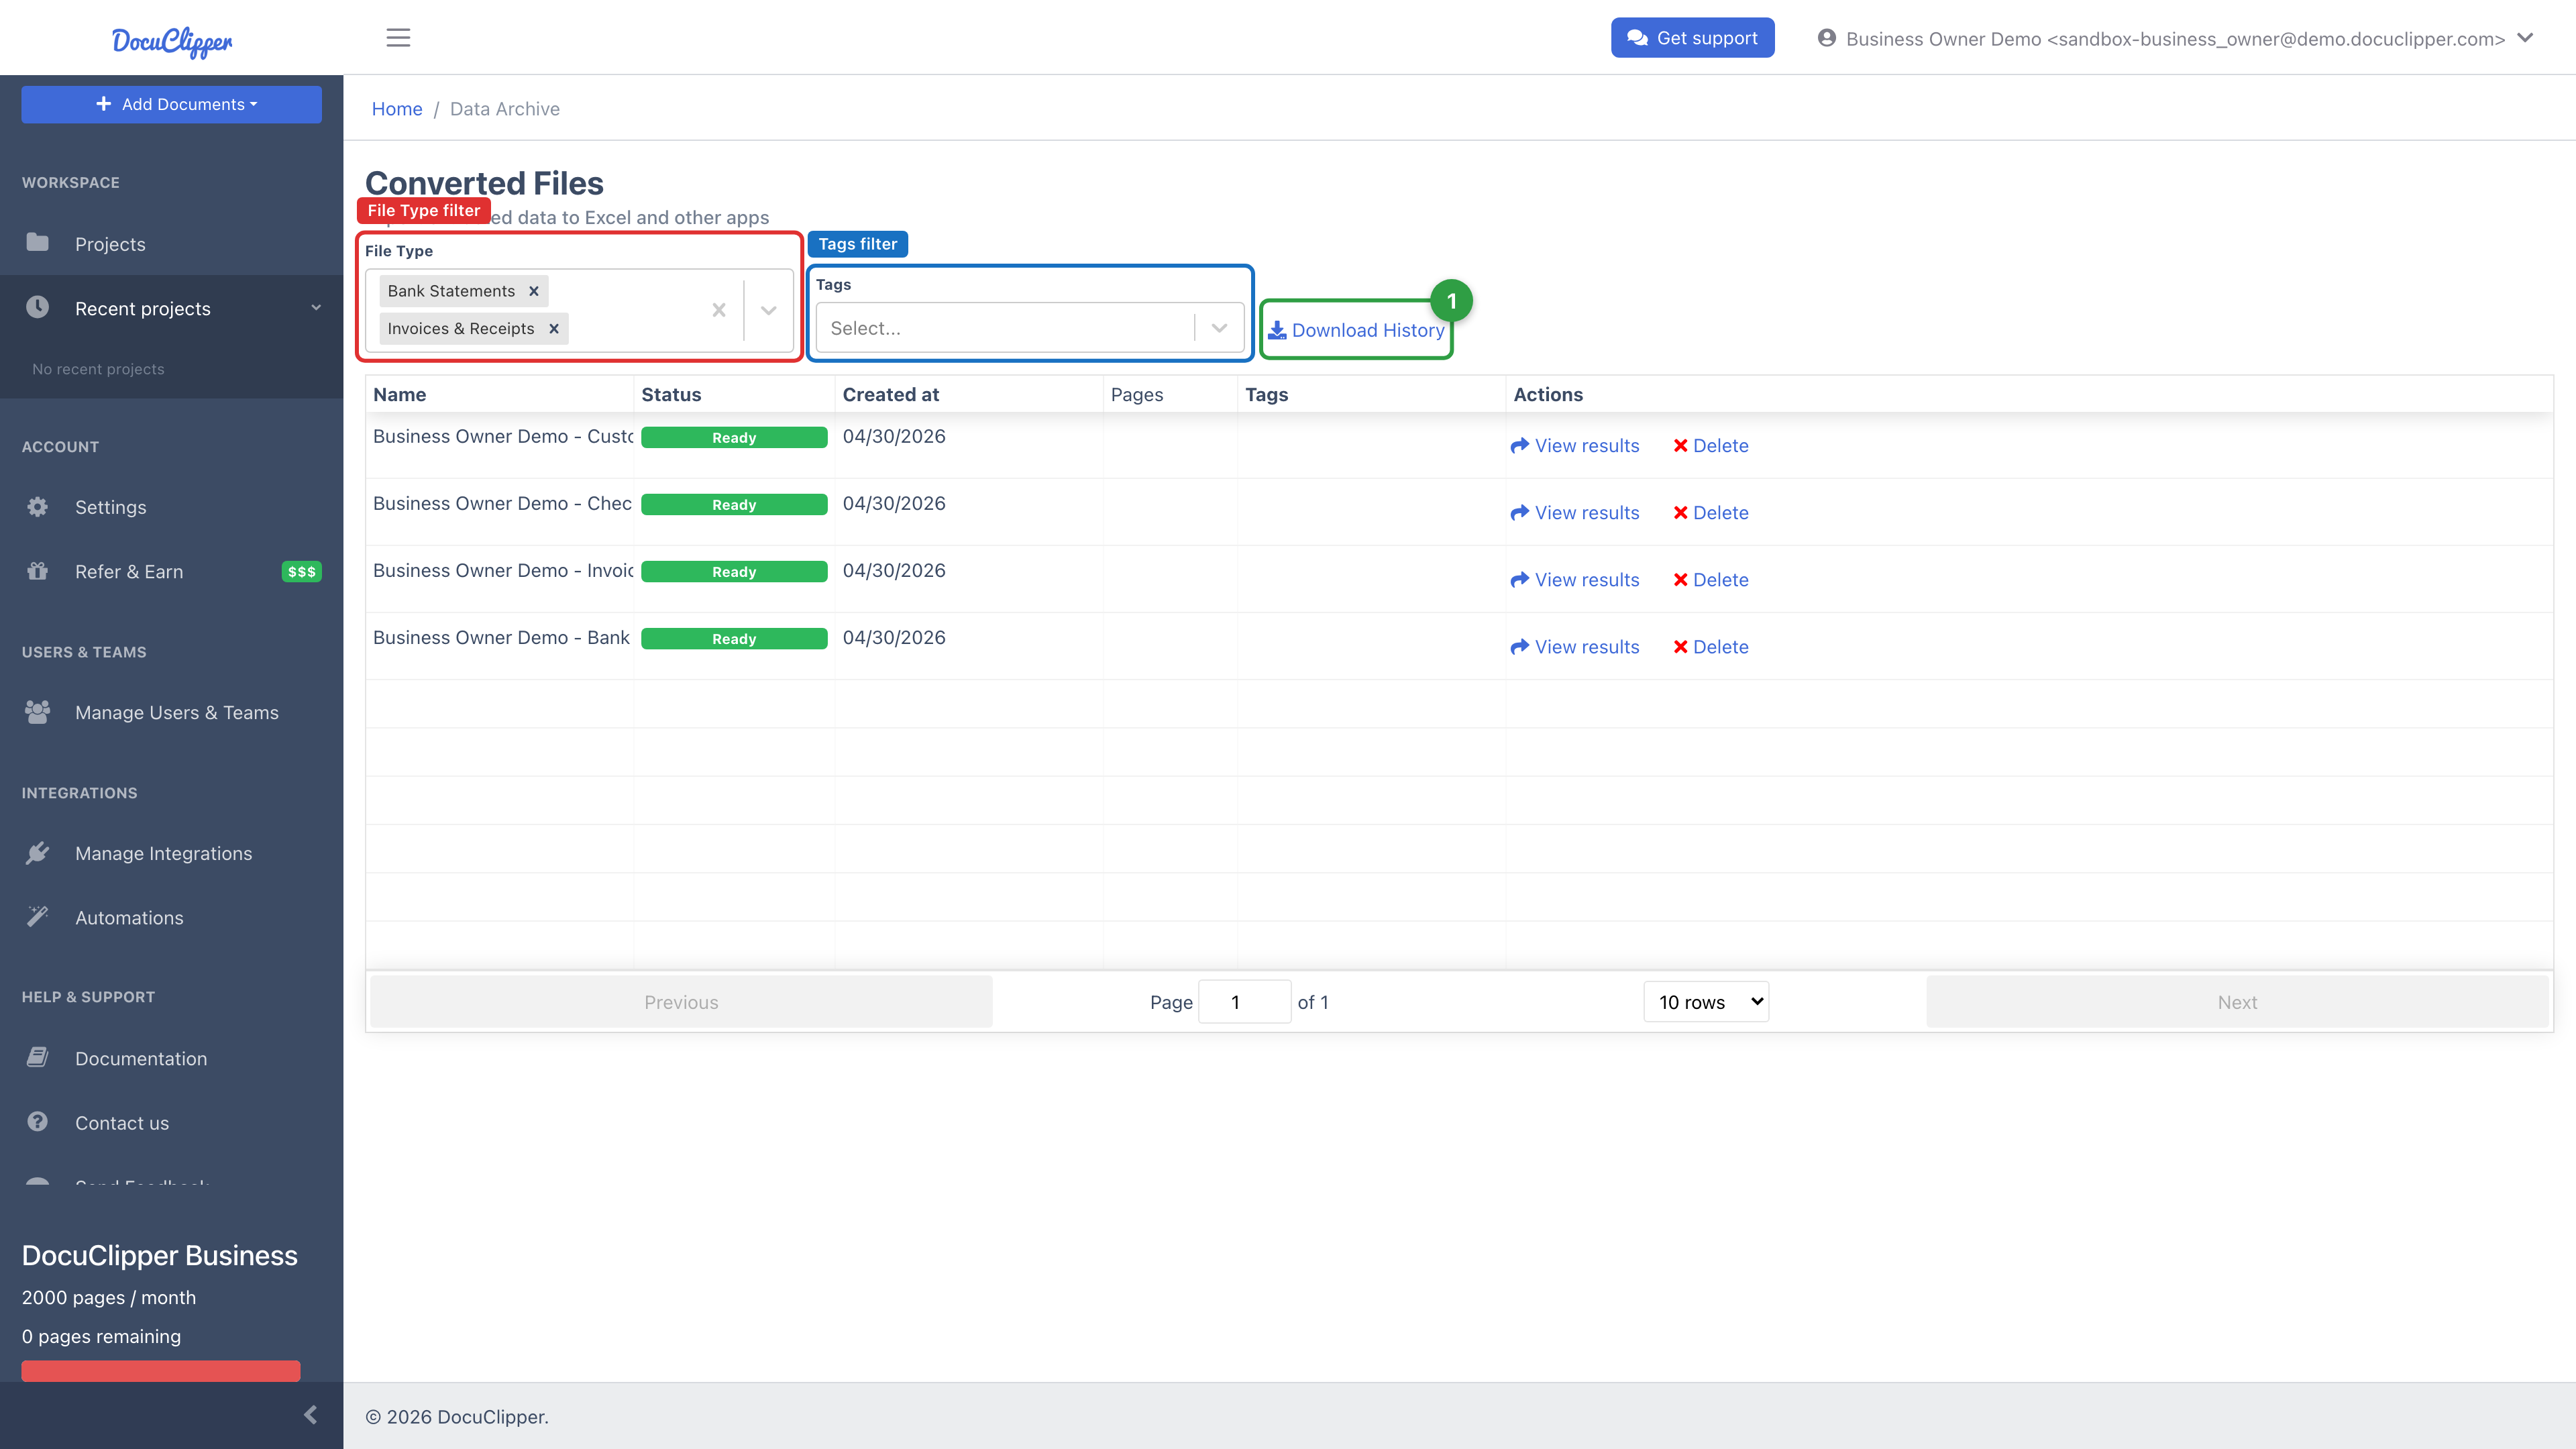The image size is (2576, 1449).
Task: Open the Tags dropdown arrow
Action: (x=1219, y=328)
